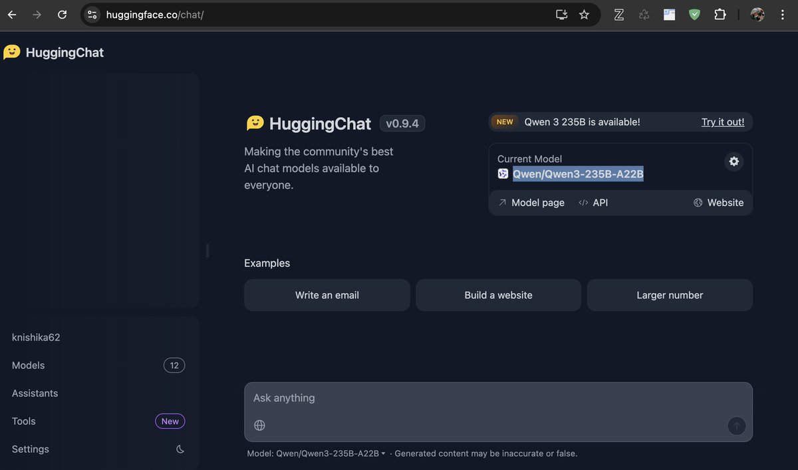Open Assistants in the sidebar
This screenshot has width=798, height=470.
(x=99, y=394)
